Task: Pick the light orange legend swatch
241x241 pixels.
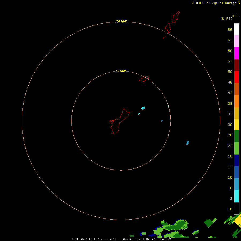Action: (236, 101)
